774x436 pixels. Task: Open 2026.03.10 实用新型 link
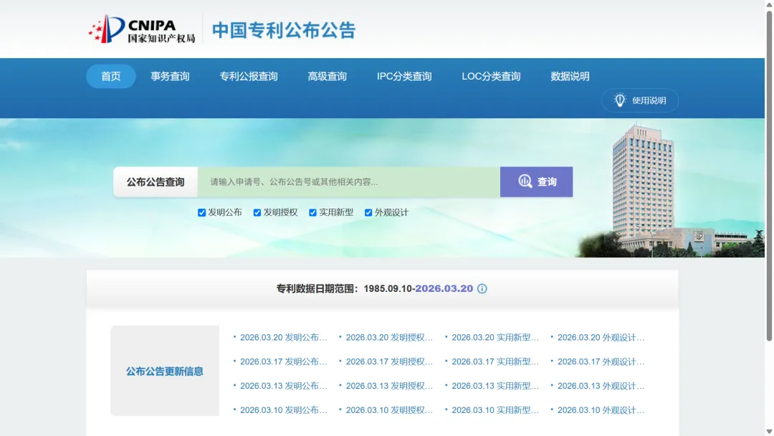495,410
